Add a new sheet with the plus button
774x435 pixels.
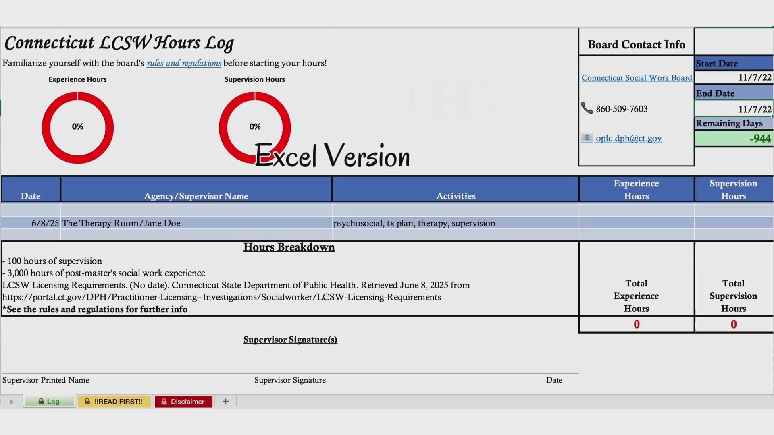click(225, 402)
